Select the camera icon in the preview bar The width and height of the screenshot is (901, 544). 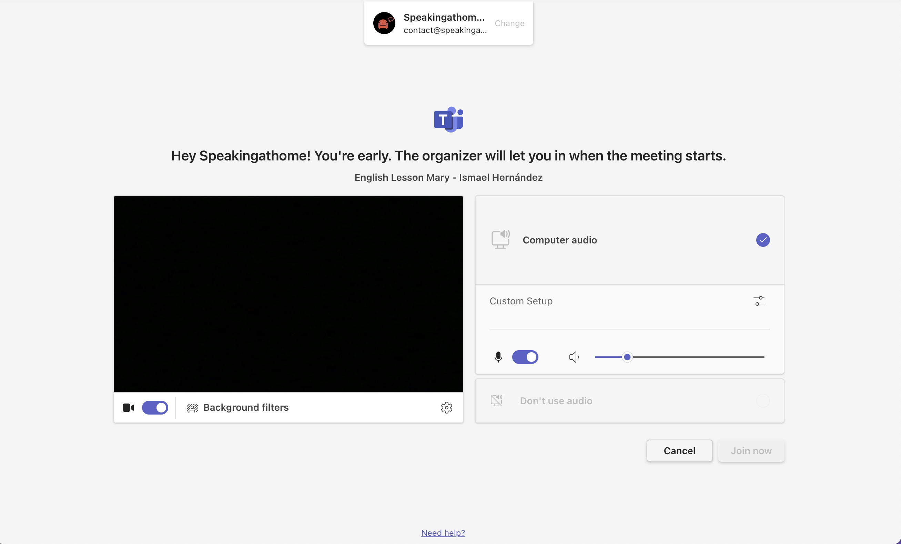pos(128,408)
